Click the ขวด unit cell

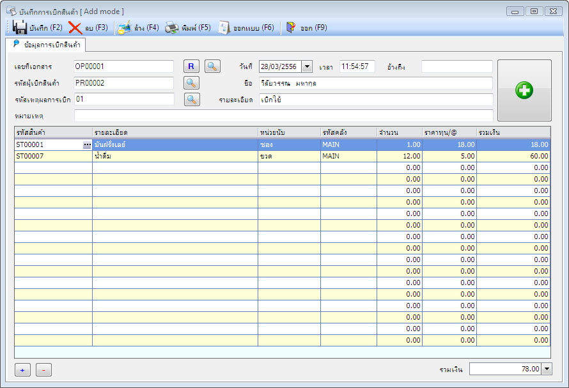tap(289, 156)
